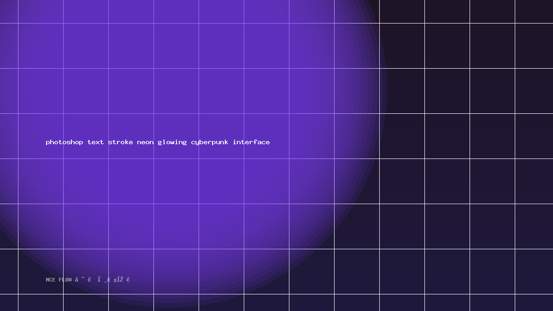Select the "FLOW" word in the footer caption
Screen dimensions: 553x311
point(65,280)
